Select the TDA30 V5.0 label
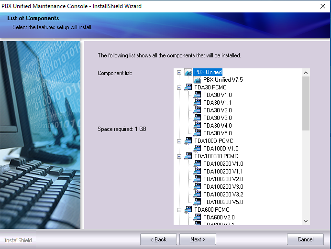 (x=218, y=133)
